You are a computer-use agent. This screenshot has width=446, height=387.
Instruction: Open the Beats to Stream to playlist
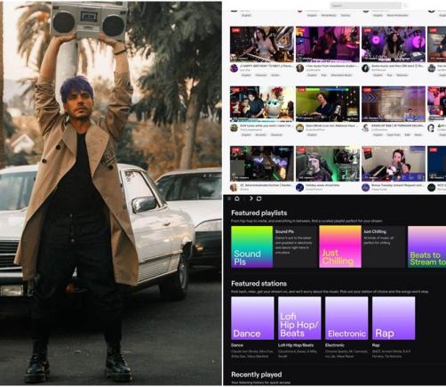(426, 246)
